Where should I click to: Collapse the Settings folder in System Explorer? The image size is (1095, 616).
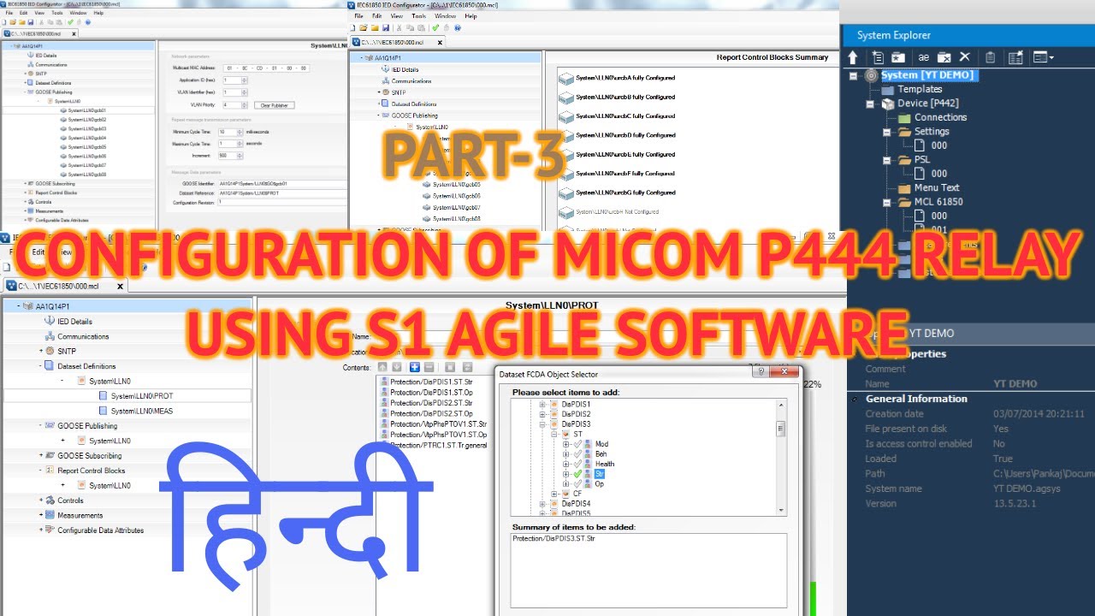pyautogui.click(x=887, y=132)
